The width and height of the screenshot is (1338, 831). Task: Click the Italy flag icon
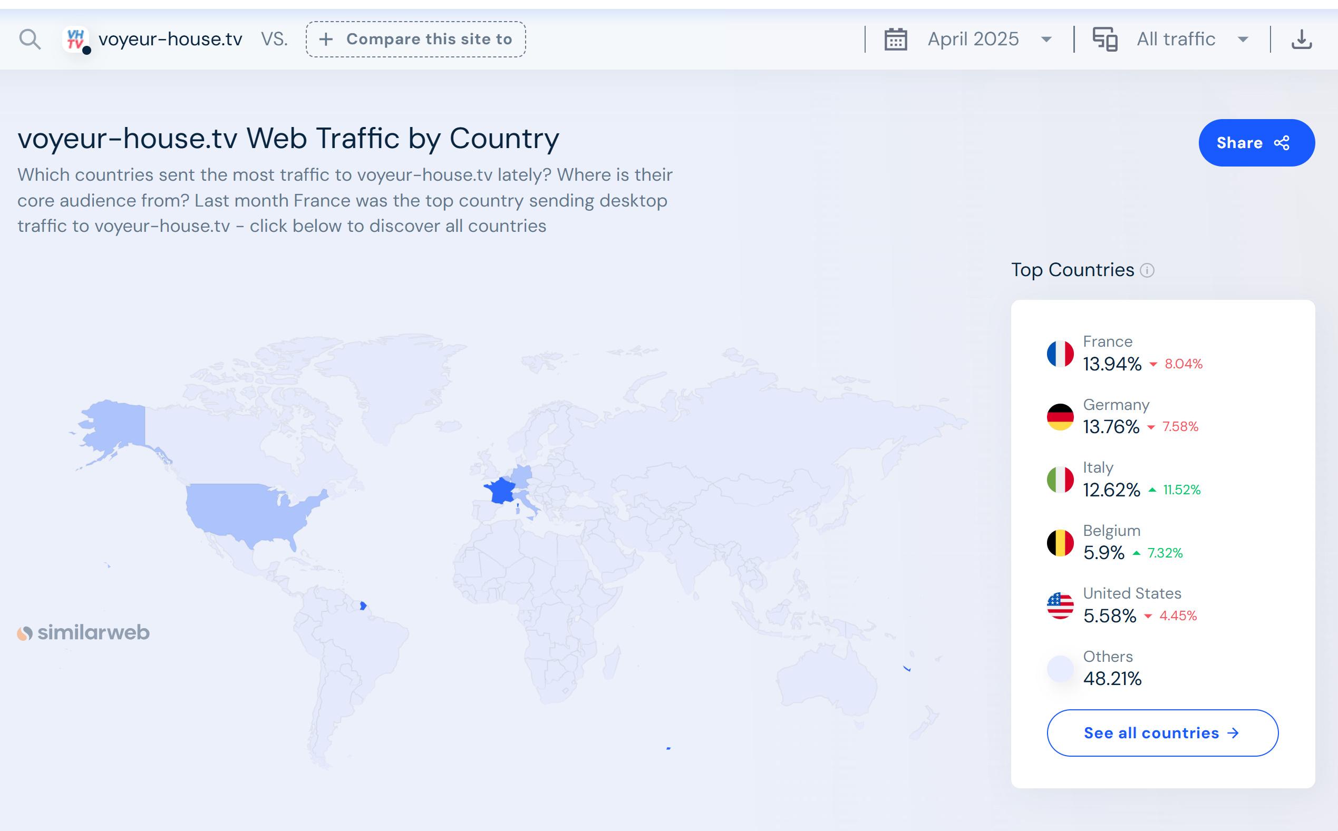coord(1060,480)
